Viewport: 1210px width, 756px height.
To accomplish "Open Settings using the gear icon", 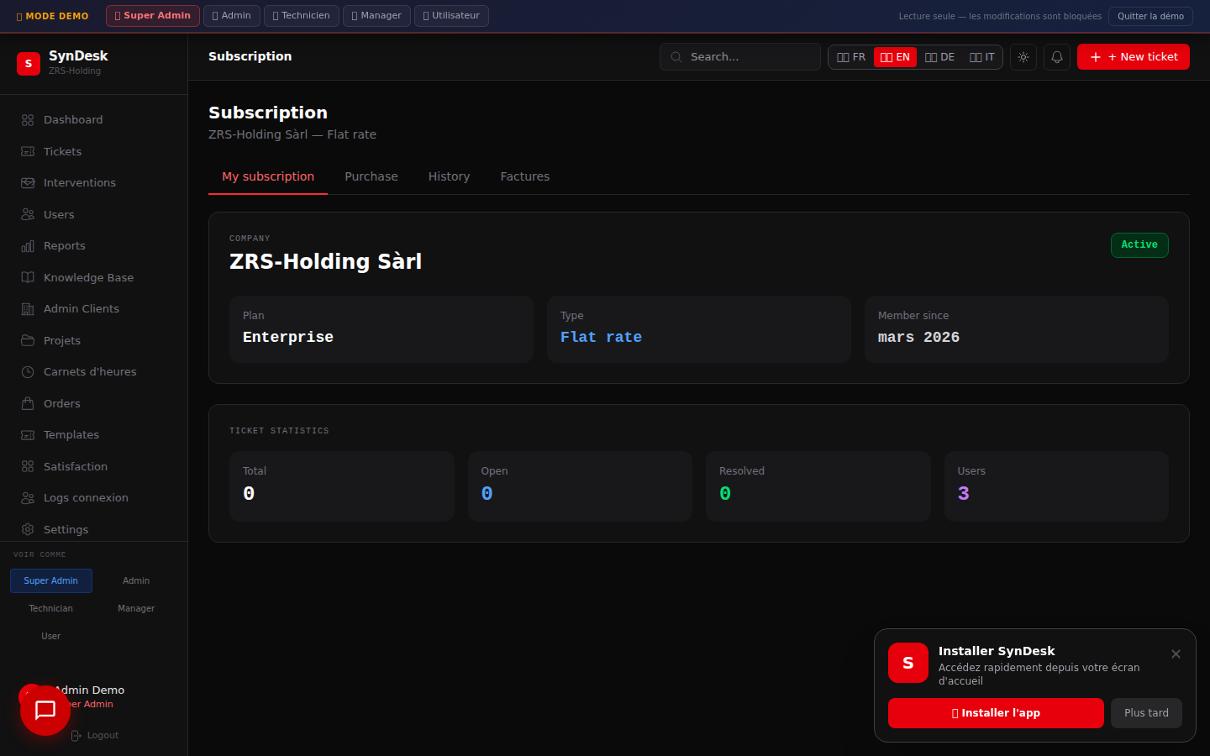I will 28,529.
